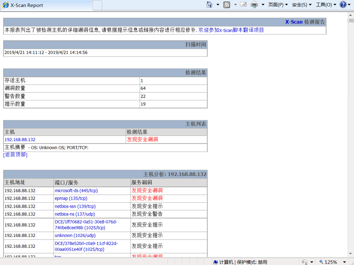Open the netbios-ssn (139/tcp) link
The image size is (354, 265).
click(x=75, y=207)
